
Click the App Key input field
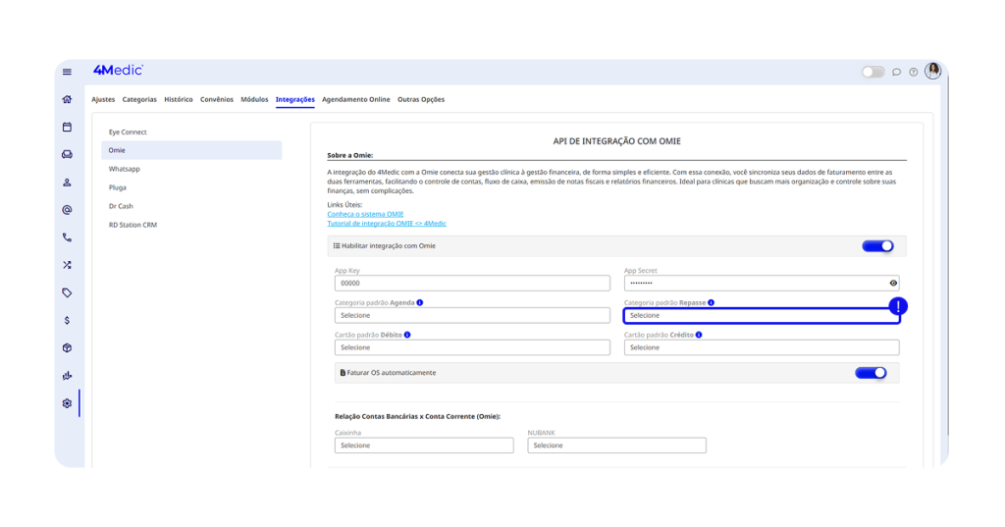click(472, 284)
